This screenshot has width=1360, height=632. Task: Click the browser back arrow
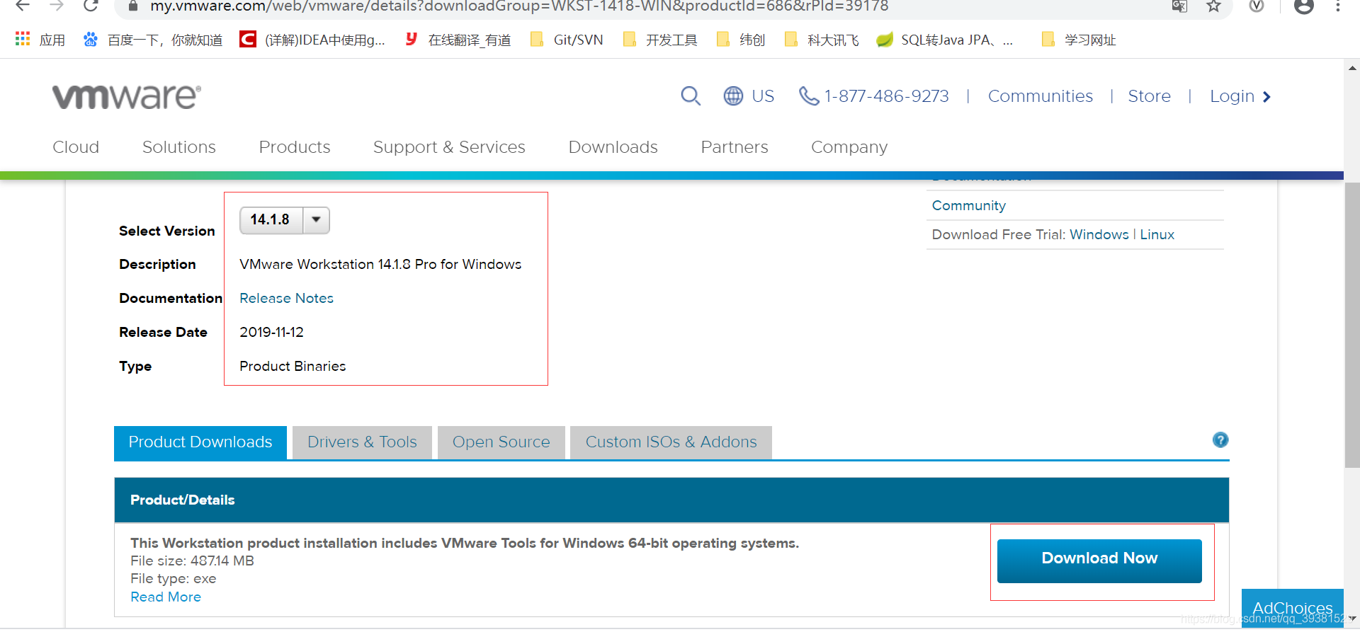click(x=23, y=6)
